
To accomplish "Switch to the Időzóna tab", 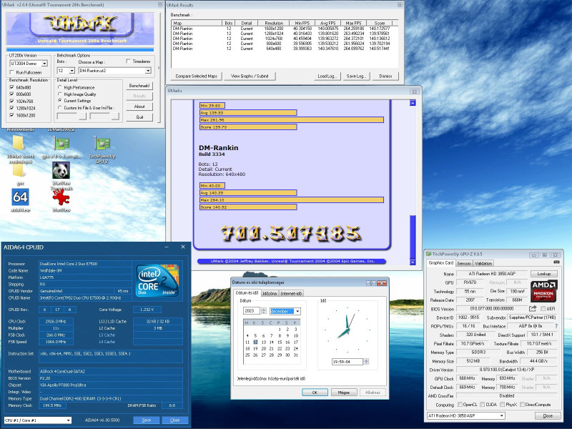I will [x=270, y=293].
